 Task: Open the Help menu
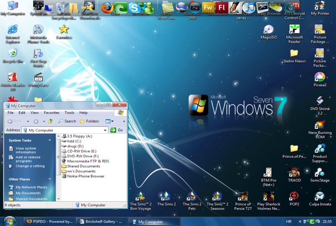(x=83, y=113)
